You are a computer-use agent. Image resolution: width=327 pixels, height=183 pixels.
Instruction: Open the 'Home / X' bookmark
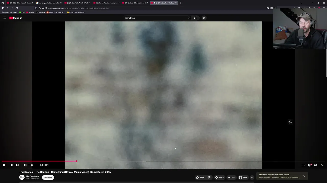[x=41, y=12]
